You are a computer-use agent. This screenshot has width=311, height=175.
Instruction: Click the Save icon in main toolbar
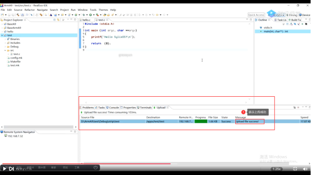[x=9, y=15]
